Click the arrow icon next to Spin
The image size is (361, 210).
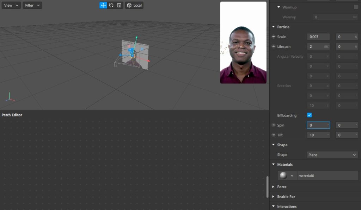coord(273,126)
